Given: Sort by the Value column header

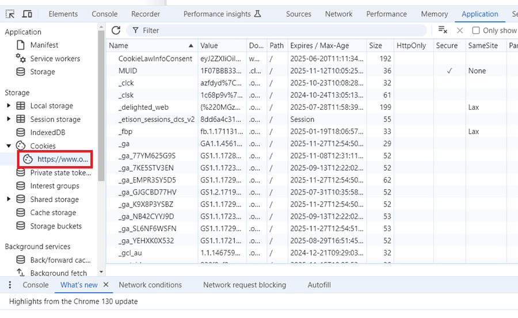Looking at the screenshot, I should coord(222,45).
